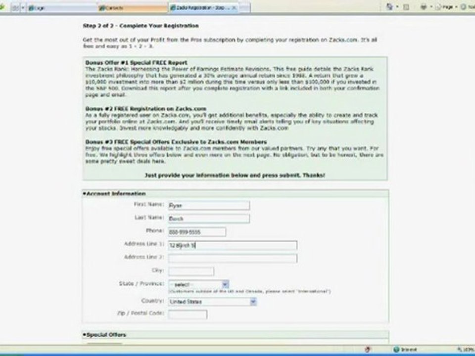The width and height of the screenshot is (475, 356).
Task: Open a new blank tab
Action: coord(245,8)
